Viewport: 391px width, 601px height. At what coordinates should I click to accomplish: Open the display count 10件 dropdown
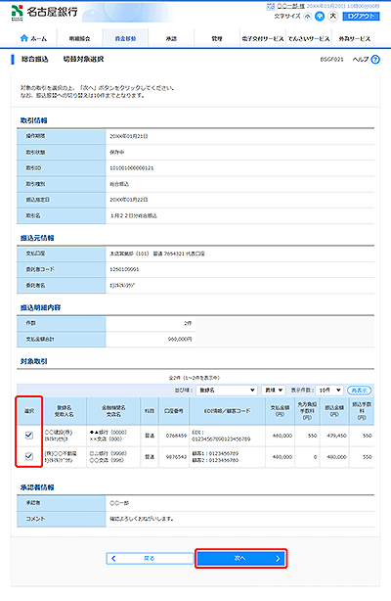329,391
